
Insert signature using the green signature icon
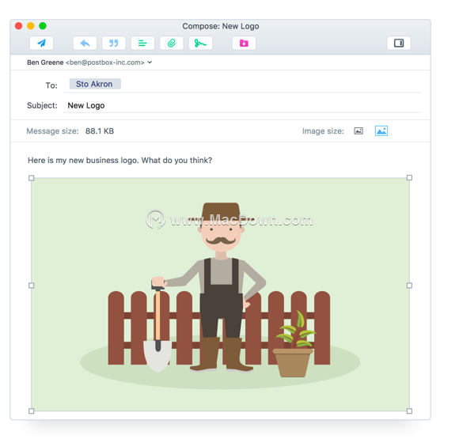[x=200, y=44]
